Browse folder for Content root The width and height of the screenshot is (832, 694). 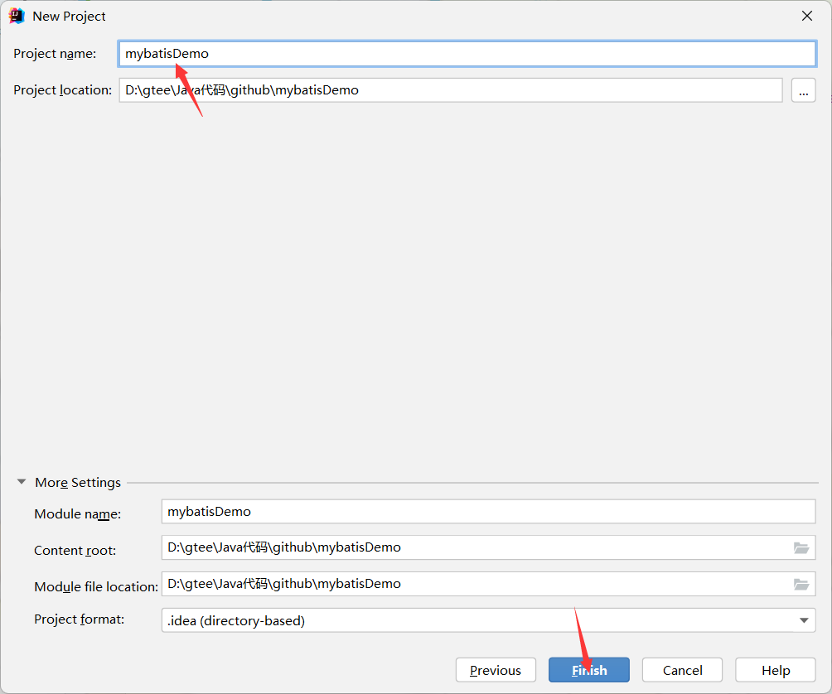[801, 547]
